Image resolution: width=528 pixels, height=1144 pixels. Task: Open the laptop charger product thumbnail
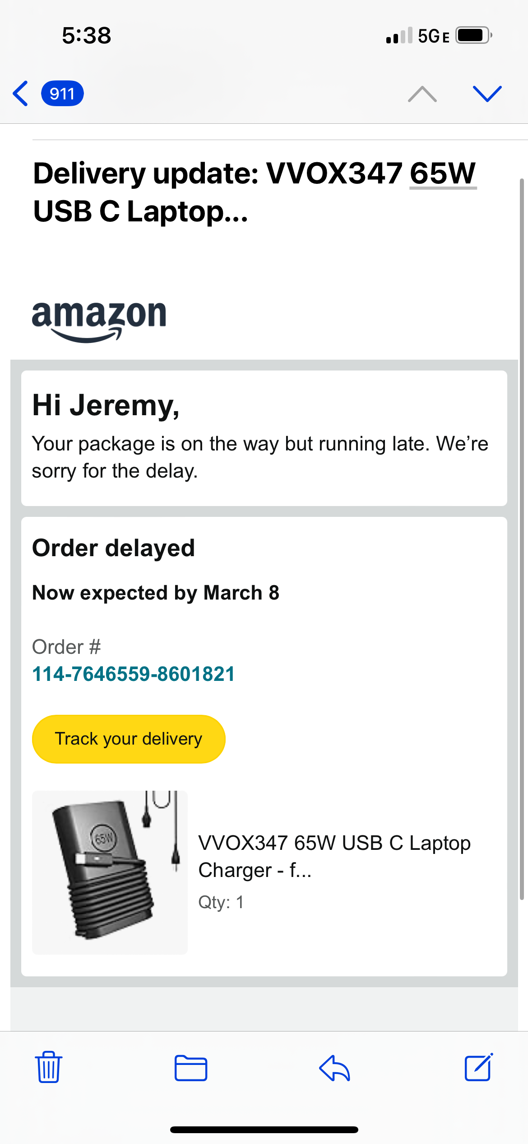tap(110, 872)
